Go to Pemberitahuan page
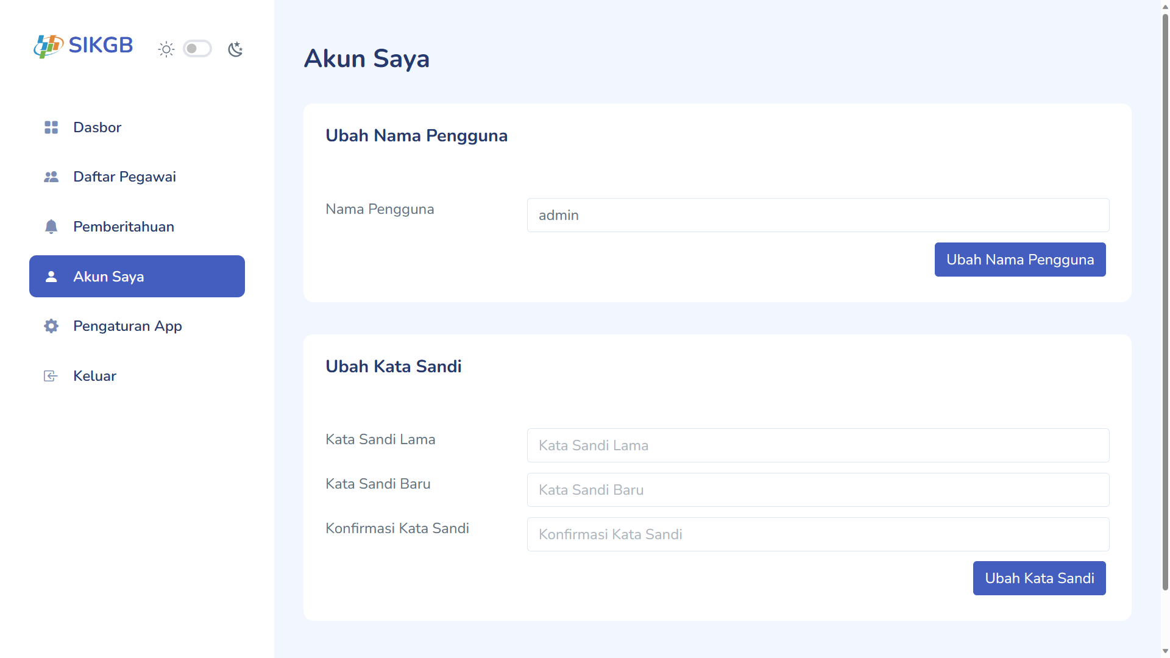 coord(137,227)
